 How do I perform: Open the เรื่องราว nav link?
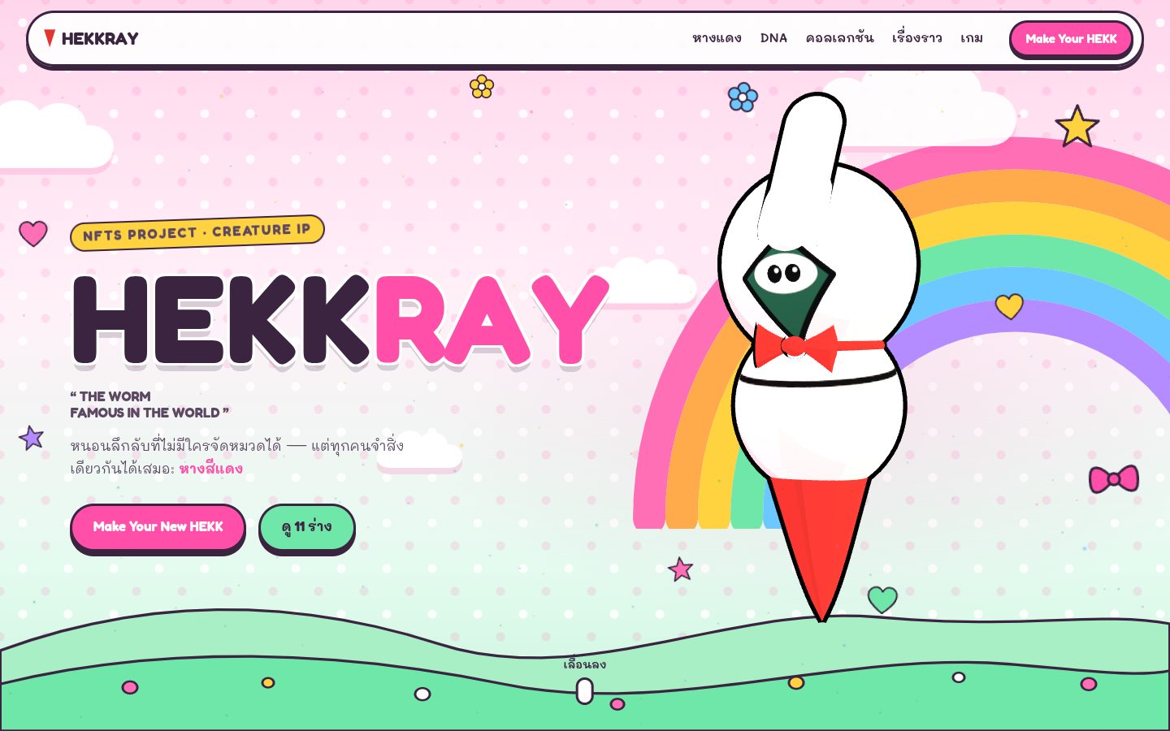(916, 38)
